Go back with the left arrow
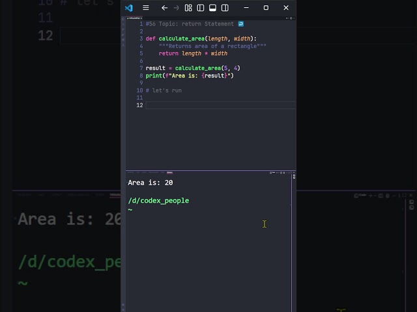The width and height of the screenshot is (417, 312). tap(164, 8)
